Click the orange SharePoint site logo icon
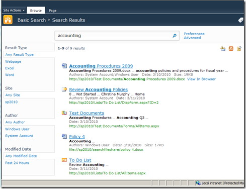Viewport: 246px width, 189px height. click(8, 20)
